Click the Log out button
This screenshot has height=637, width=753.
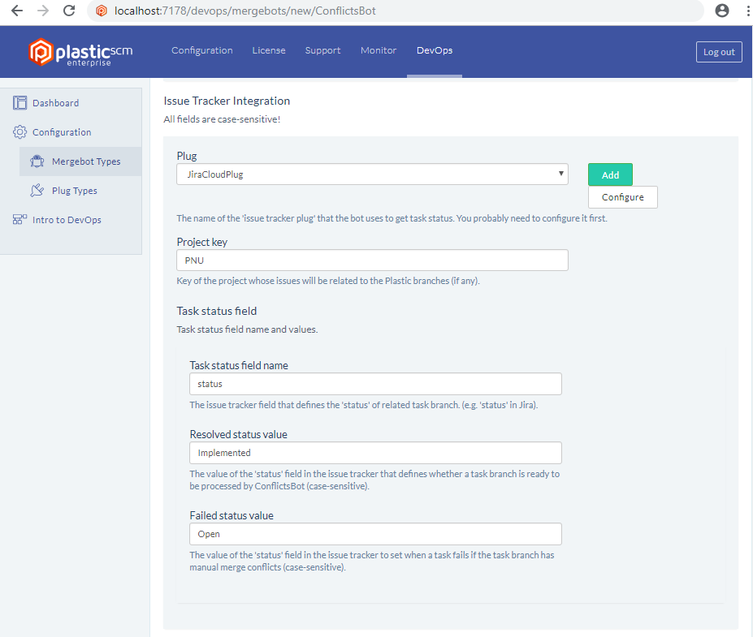pyautogui.click(x=719, y=52)
